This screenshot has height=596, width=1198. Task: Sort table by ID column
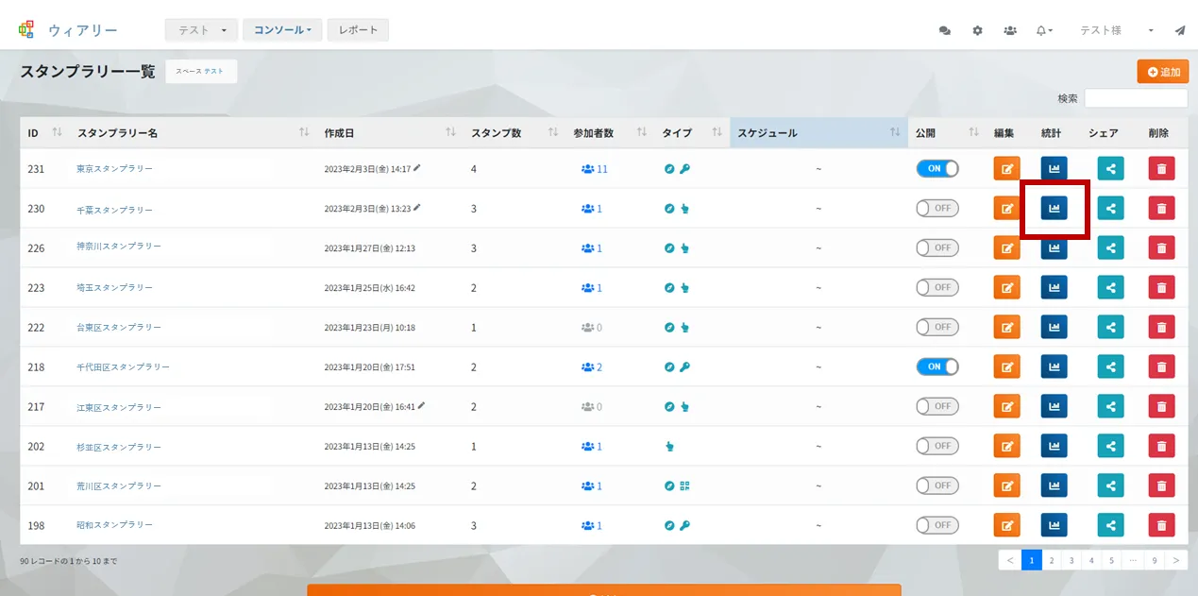(44, 133)
